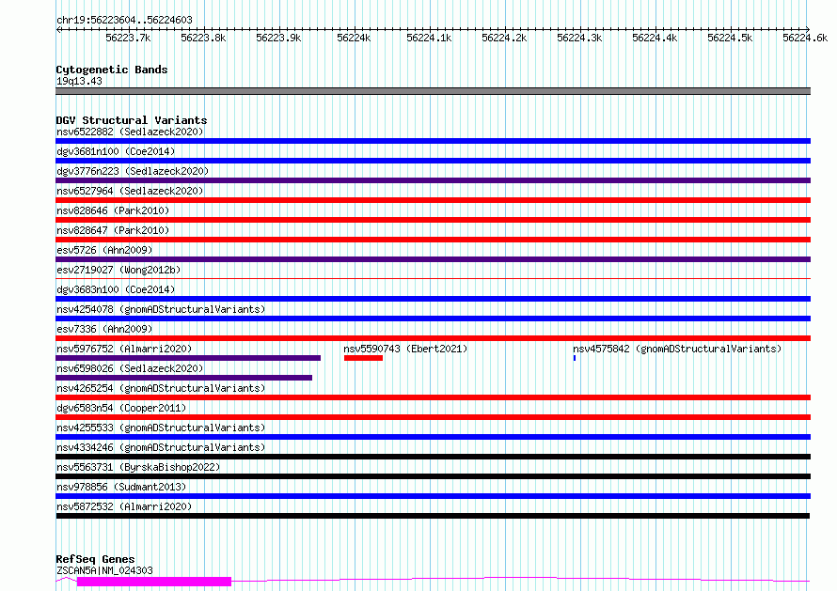The image size is (837, 591).
Task: Click nsv5872532 (Almarri2020) label
Action: coord(124,506)
